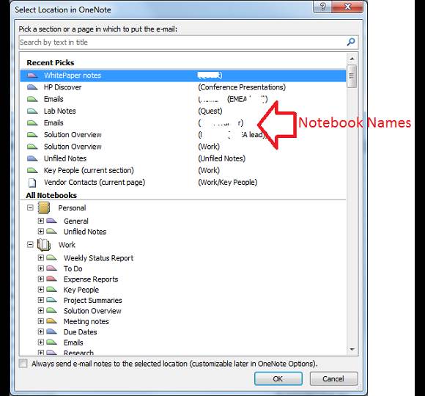Expand the To Do section
Image resolution: width=425 pixels, height=396 pixels.
click(40, 268)
